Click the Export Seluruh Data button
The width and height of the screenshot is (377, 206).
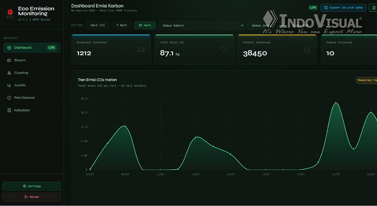tap(343, 8)
